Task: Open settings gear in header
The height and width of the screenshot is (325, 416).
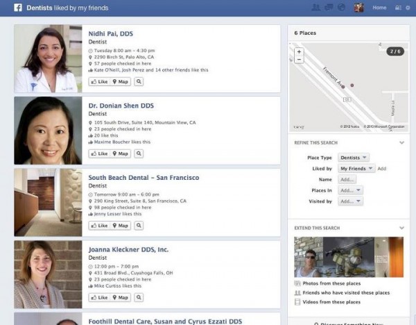Action: [x=408, y=8]
